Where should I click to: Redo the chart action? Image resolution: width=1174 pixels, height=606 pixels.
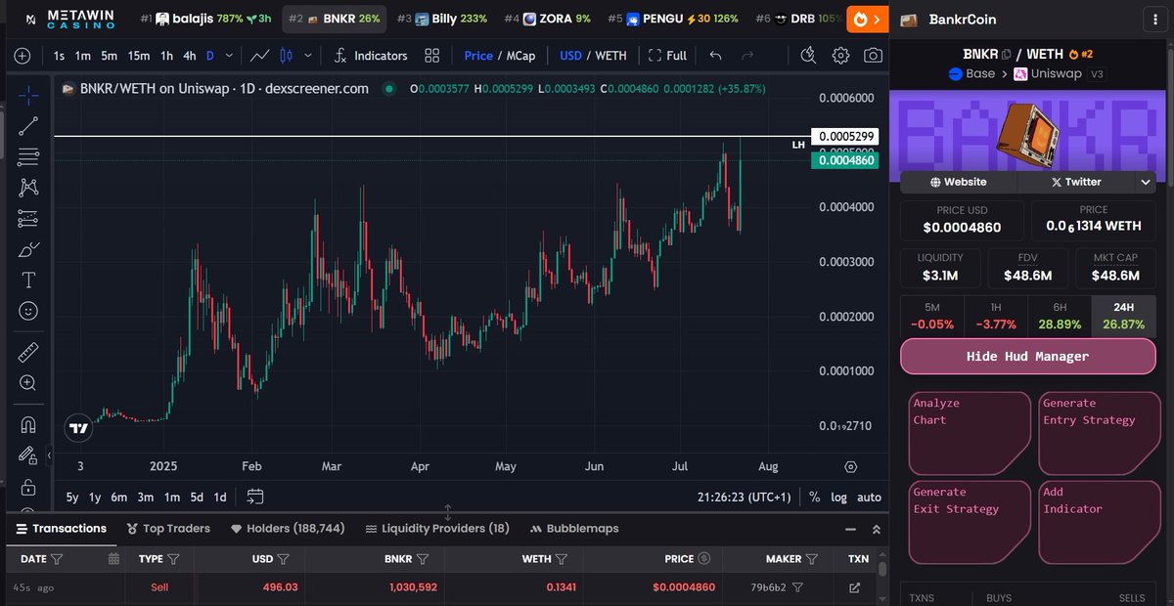pyautogui.click(x=749, y=56)
